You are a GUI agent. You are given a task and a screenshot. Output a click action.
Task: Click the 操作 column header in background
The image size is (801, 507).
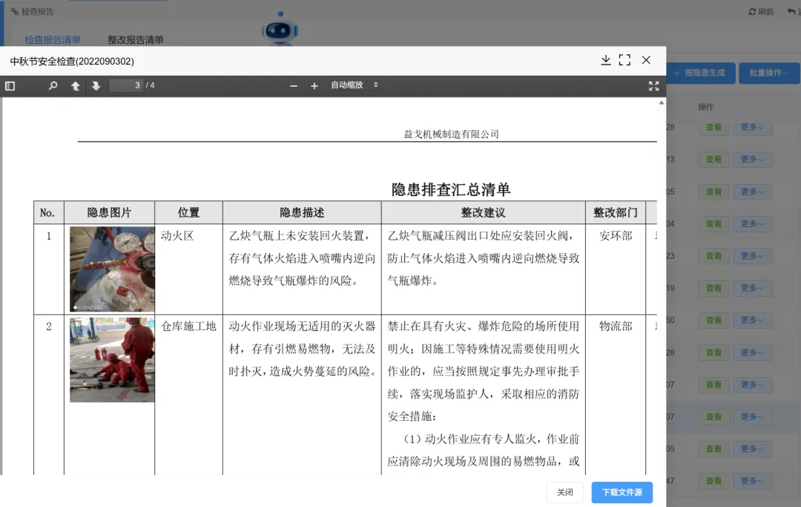pyautogui.click(x=706, y=106)
